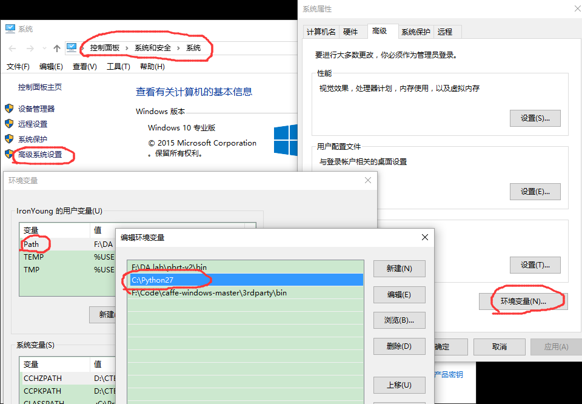Screen dimensions: 582x404
Task: Click the up-arrow navigation icon
Action: pos(56,48)
